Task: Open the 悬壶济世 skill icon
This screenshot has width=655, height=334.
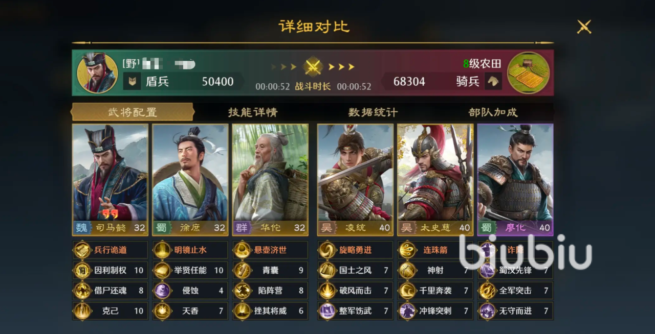Action: 242,250
